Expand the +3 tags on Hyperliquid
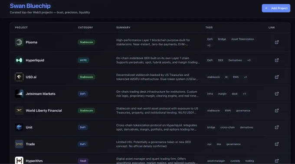Image resolution: width=295 pixels, height=164 pixels. [249, 60]
